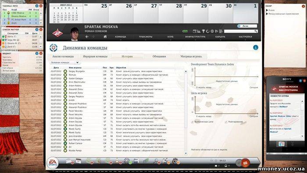Open the calendar icon in bottom bar
The width and height of the screenshot is (307, 173).
point(79,161)
